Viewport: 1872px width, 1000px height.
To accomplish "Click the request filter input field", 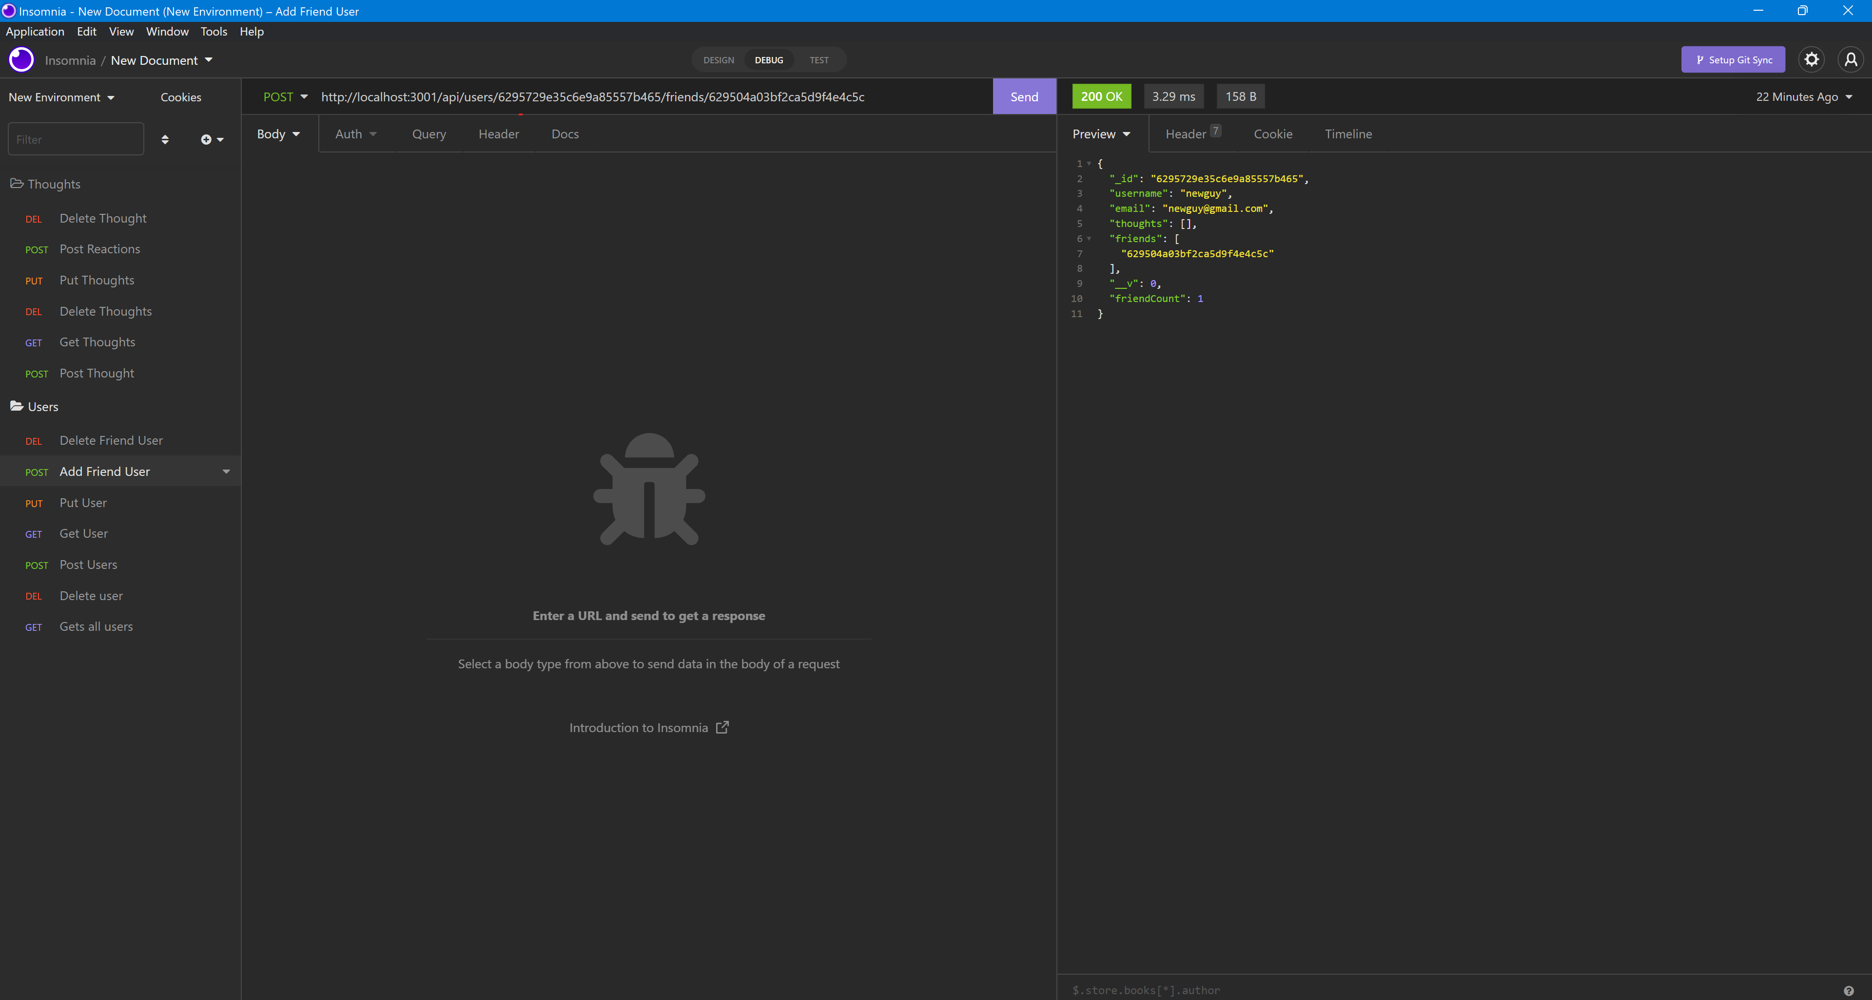I will click(76, 139).
